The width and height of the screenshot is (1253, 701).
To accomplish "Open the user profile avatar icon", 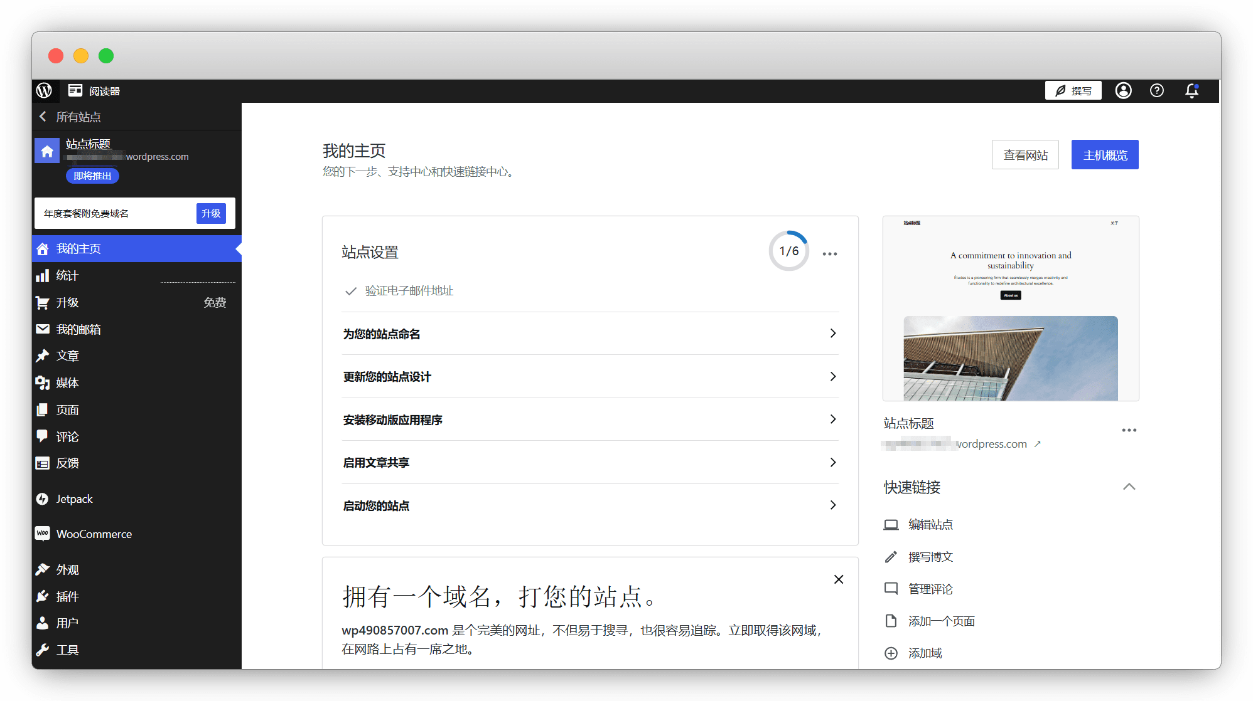I will pyautogui.click(x=1123, y=90).
